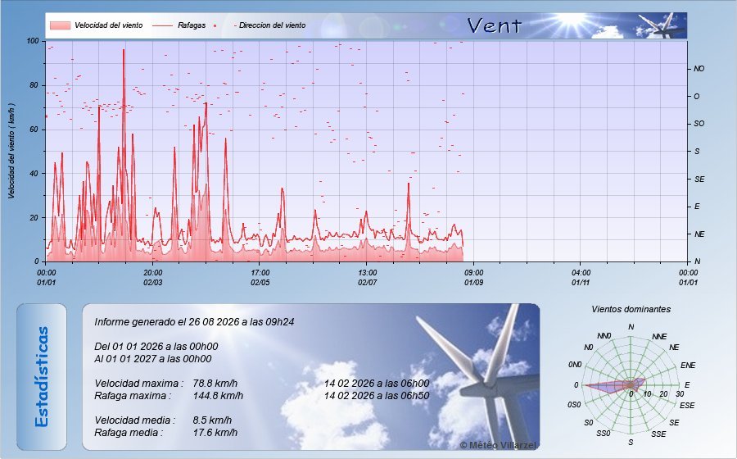Click the SS0 label on wind rose

603,433
